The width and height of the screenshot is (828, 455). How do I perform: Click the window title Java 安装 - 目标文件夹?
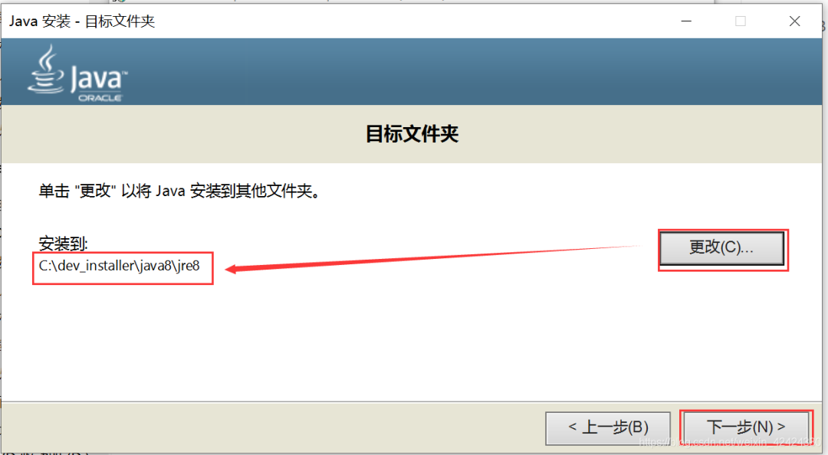pos(82,21)
